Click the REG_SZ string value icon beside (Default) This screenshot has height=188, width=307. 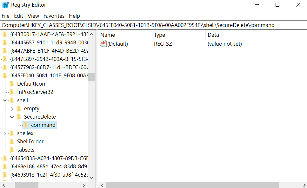pos(103,44)
